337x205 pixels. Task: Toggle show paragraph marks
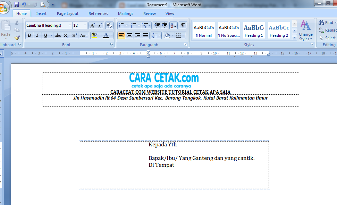183,25
